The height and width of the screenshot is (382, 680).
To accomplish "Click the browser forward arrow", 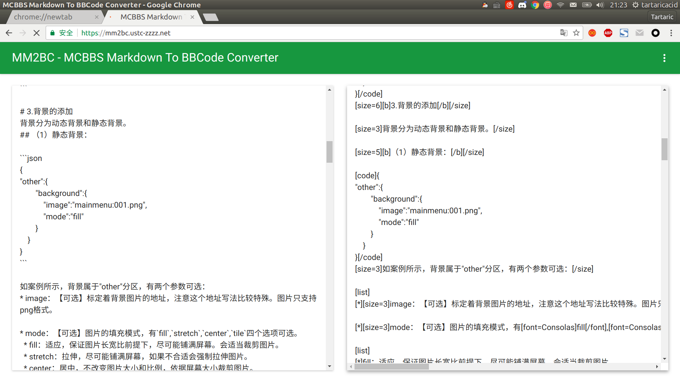I will (x=23, y=33).
